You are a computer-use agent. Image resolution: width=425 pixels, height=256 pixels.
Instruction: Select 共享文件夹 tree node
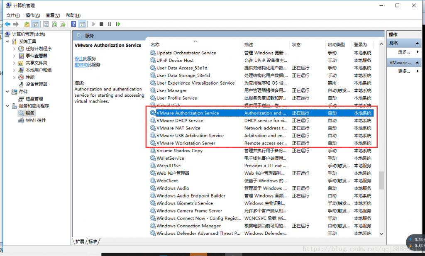click(x=37, y=63)
